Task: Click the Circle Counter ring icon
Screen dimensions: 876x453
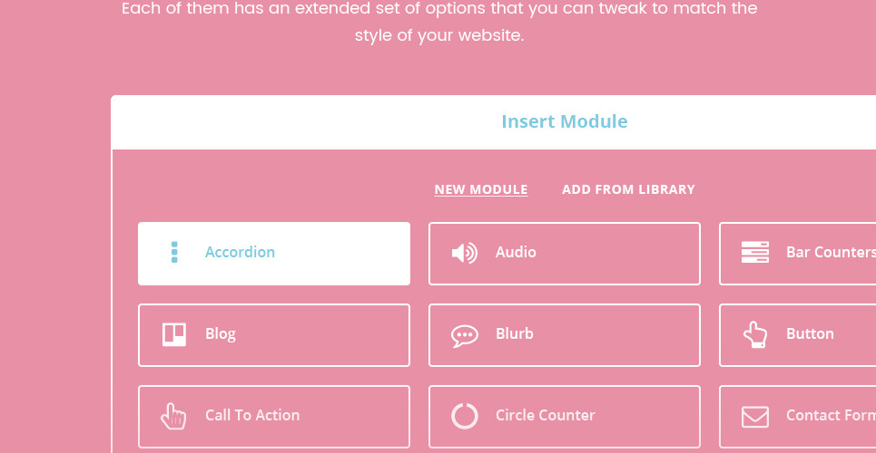Action: 464,416
